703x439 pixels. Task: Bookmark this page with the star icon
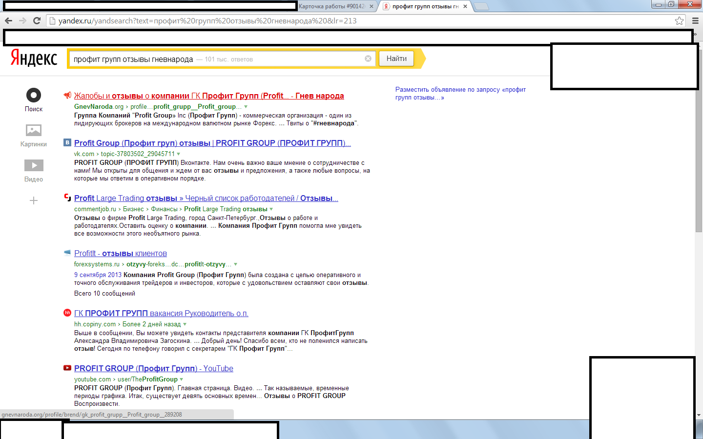click(x=679, y=20)
